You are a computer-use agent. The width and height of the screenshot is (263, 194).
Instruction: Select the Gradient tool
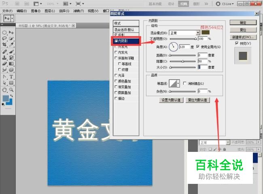[x=11, y=64]
